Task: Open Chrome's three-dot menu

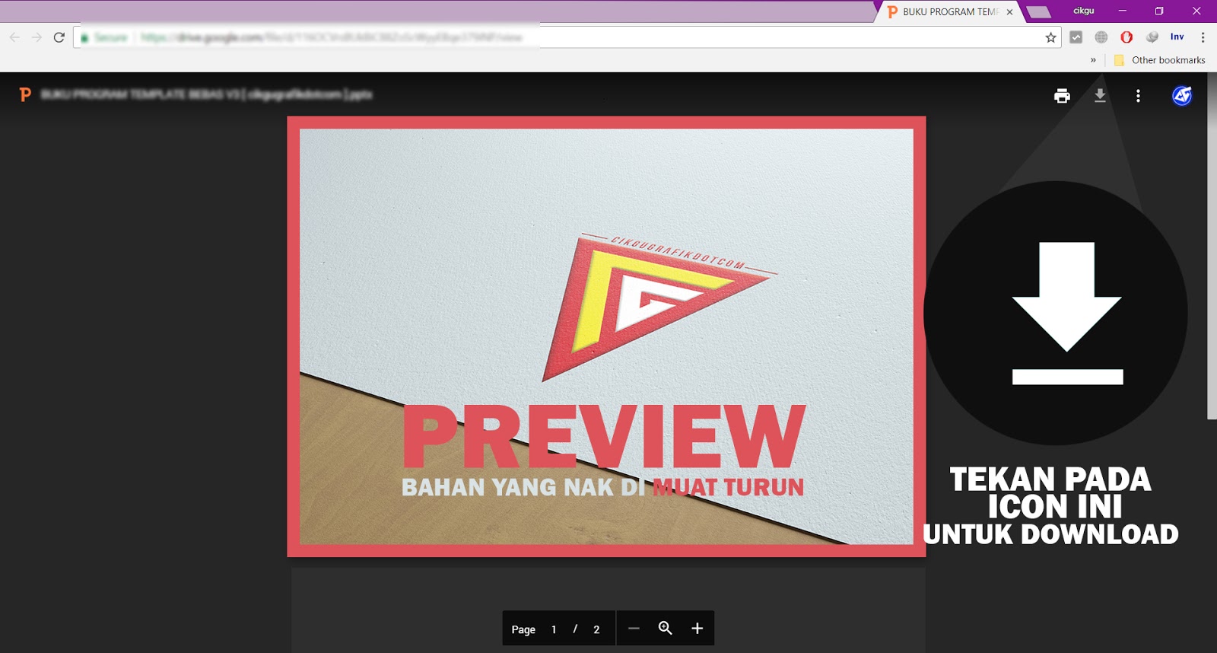Action: tap(1203, 37)
